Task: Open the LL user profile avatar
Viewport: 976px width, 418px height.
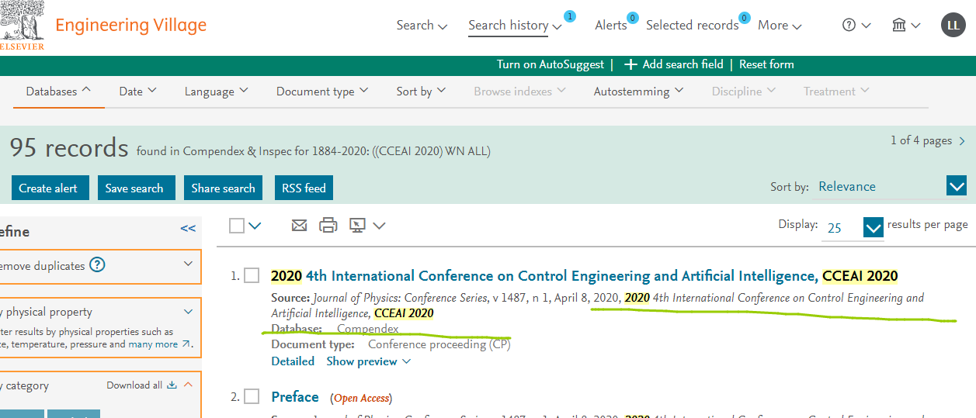Action: tap(953, 25)
